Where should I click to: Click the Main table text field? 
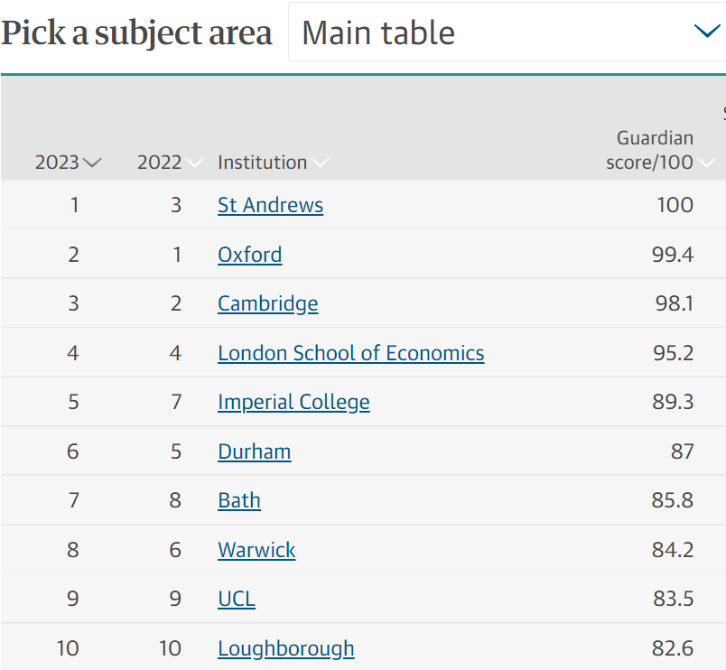coord(378,33)
